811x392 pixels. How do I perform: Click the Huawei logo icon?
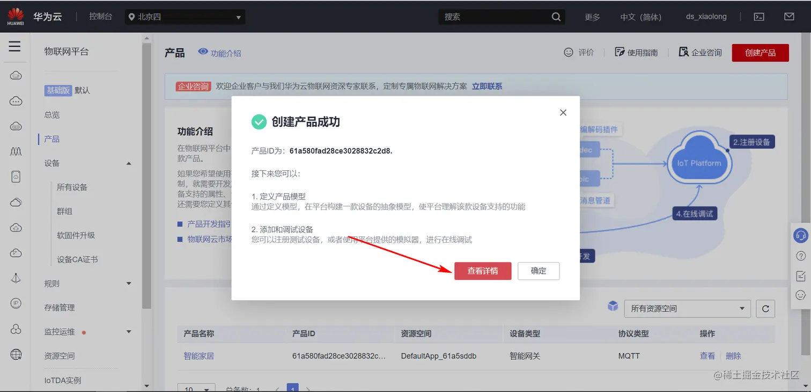click(16, 17)
